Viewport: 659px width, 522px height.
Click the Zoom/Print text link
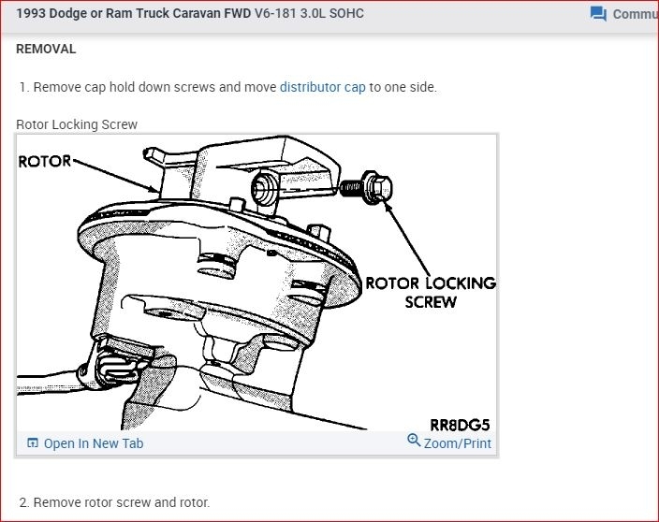click(457, 443)
